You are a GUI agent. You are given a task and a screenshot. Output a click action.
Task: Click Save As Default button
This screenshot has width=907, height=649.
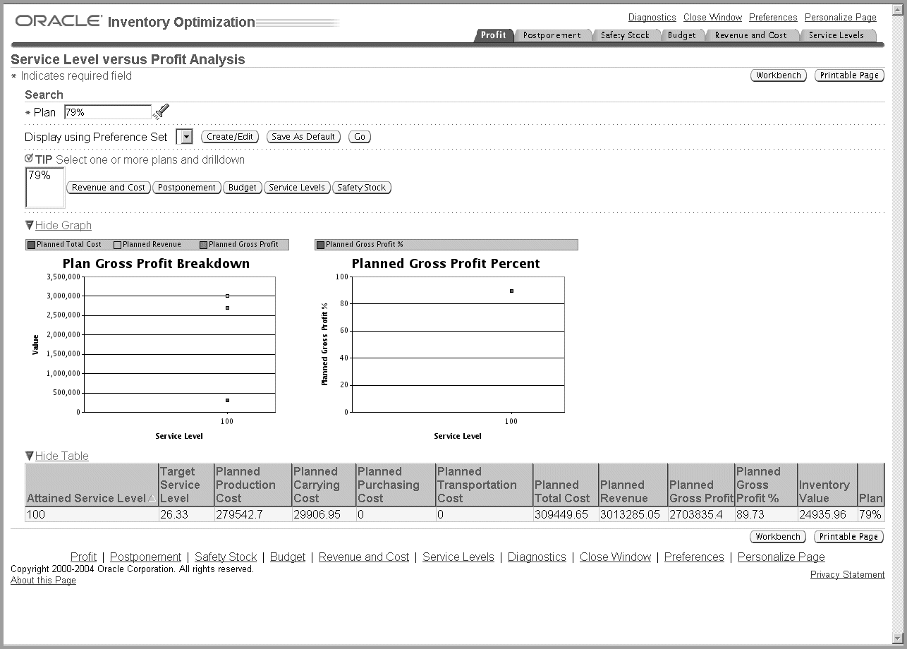click(304, 137)
